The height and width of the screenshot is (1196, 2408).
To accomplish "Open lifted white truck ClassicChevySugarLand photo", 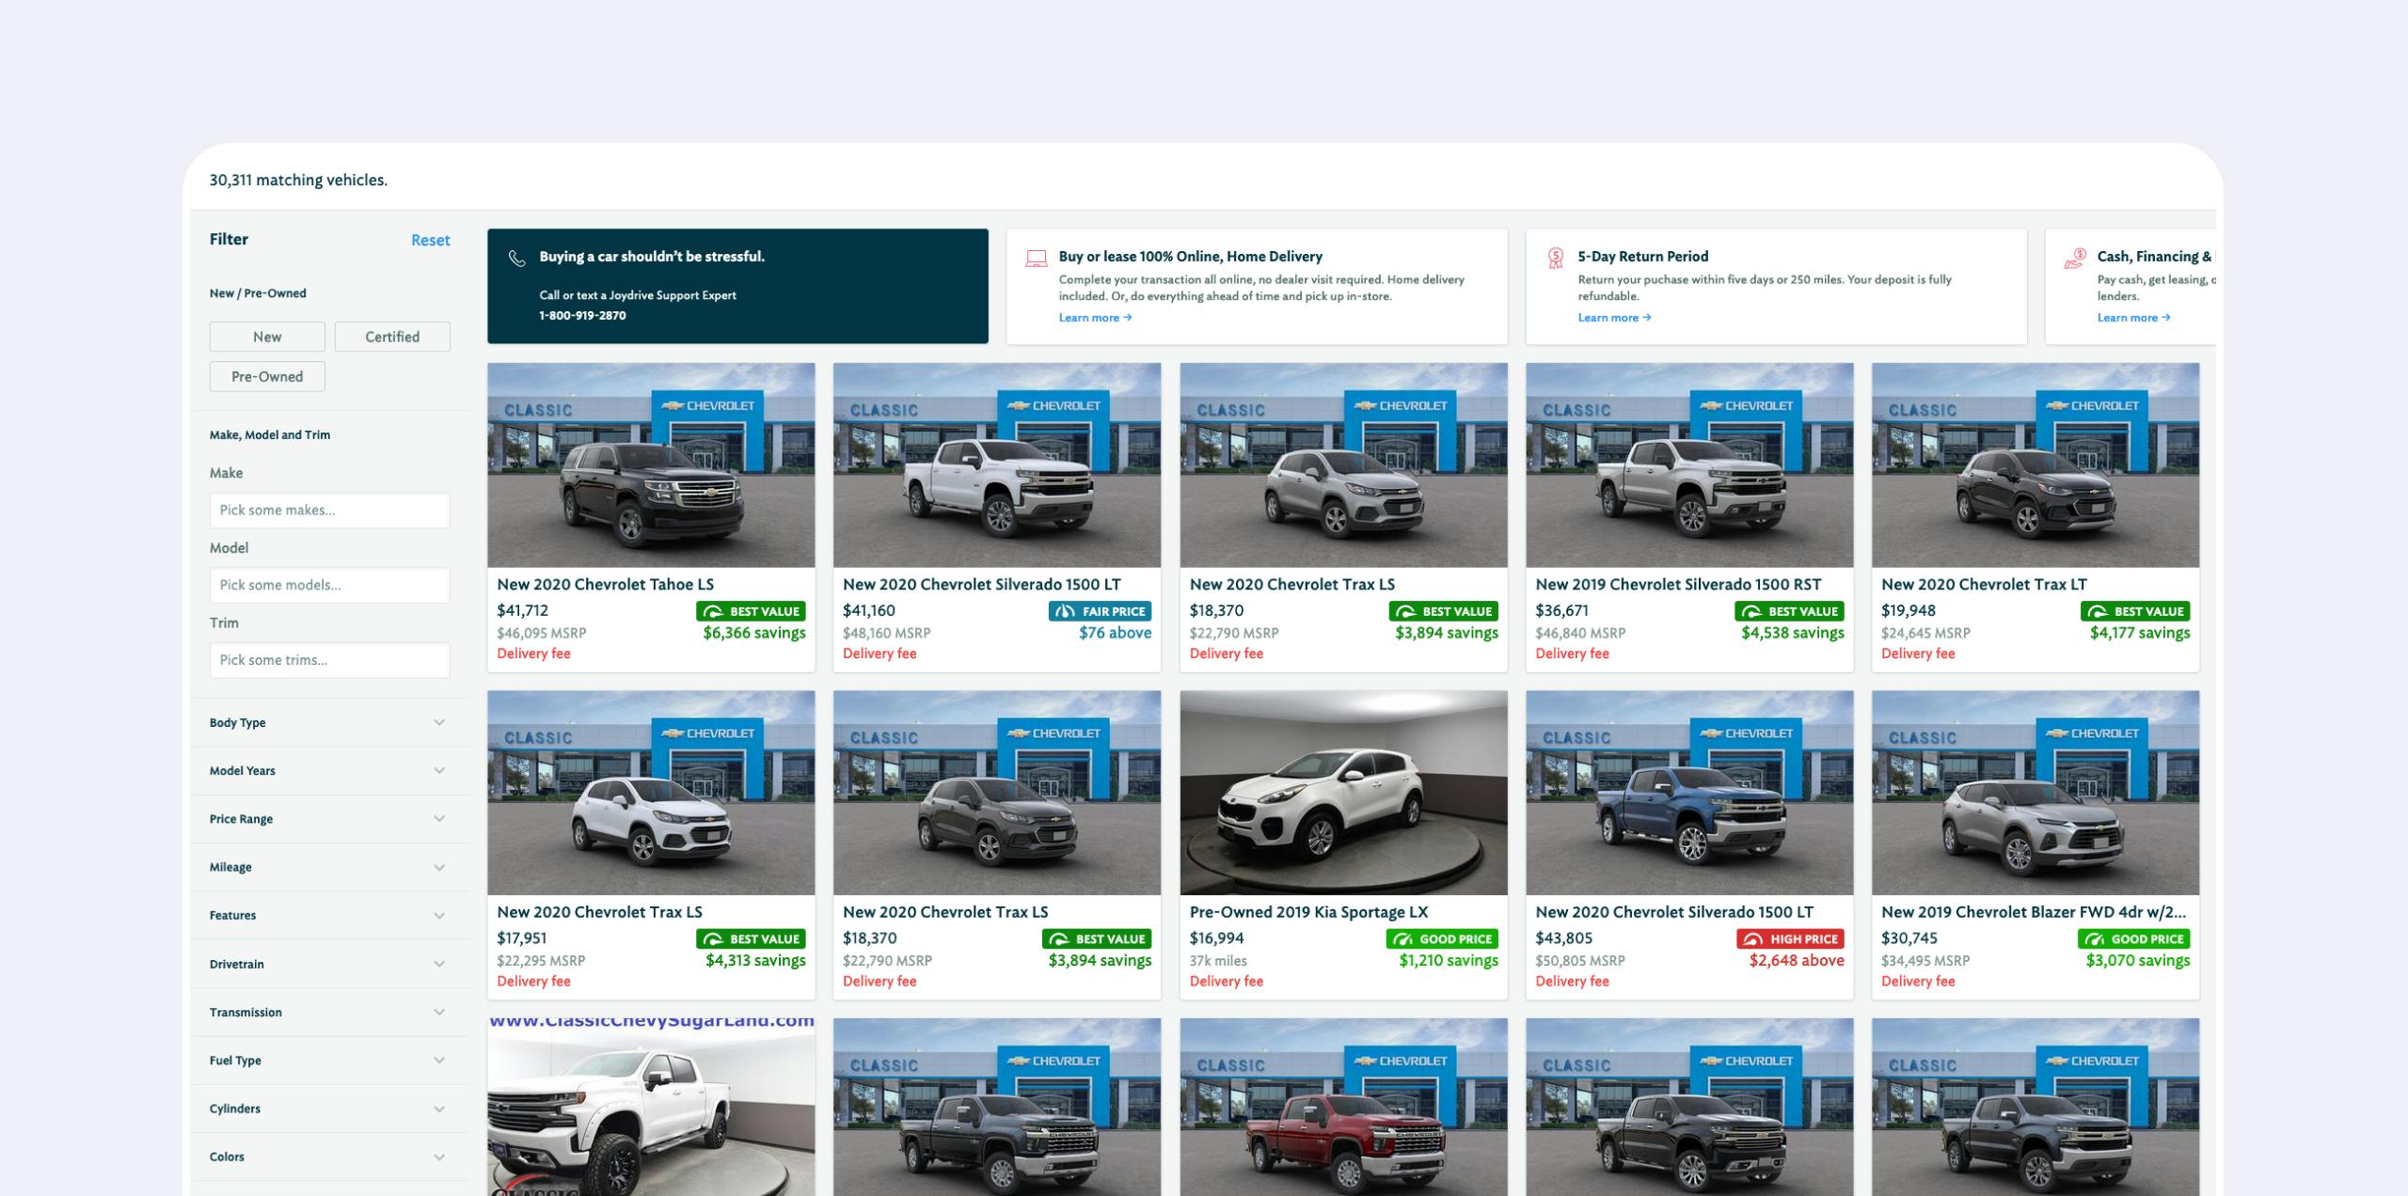I will point(651,1107).
